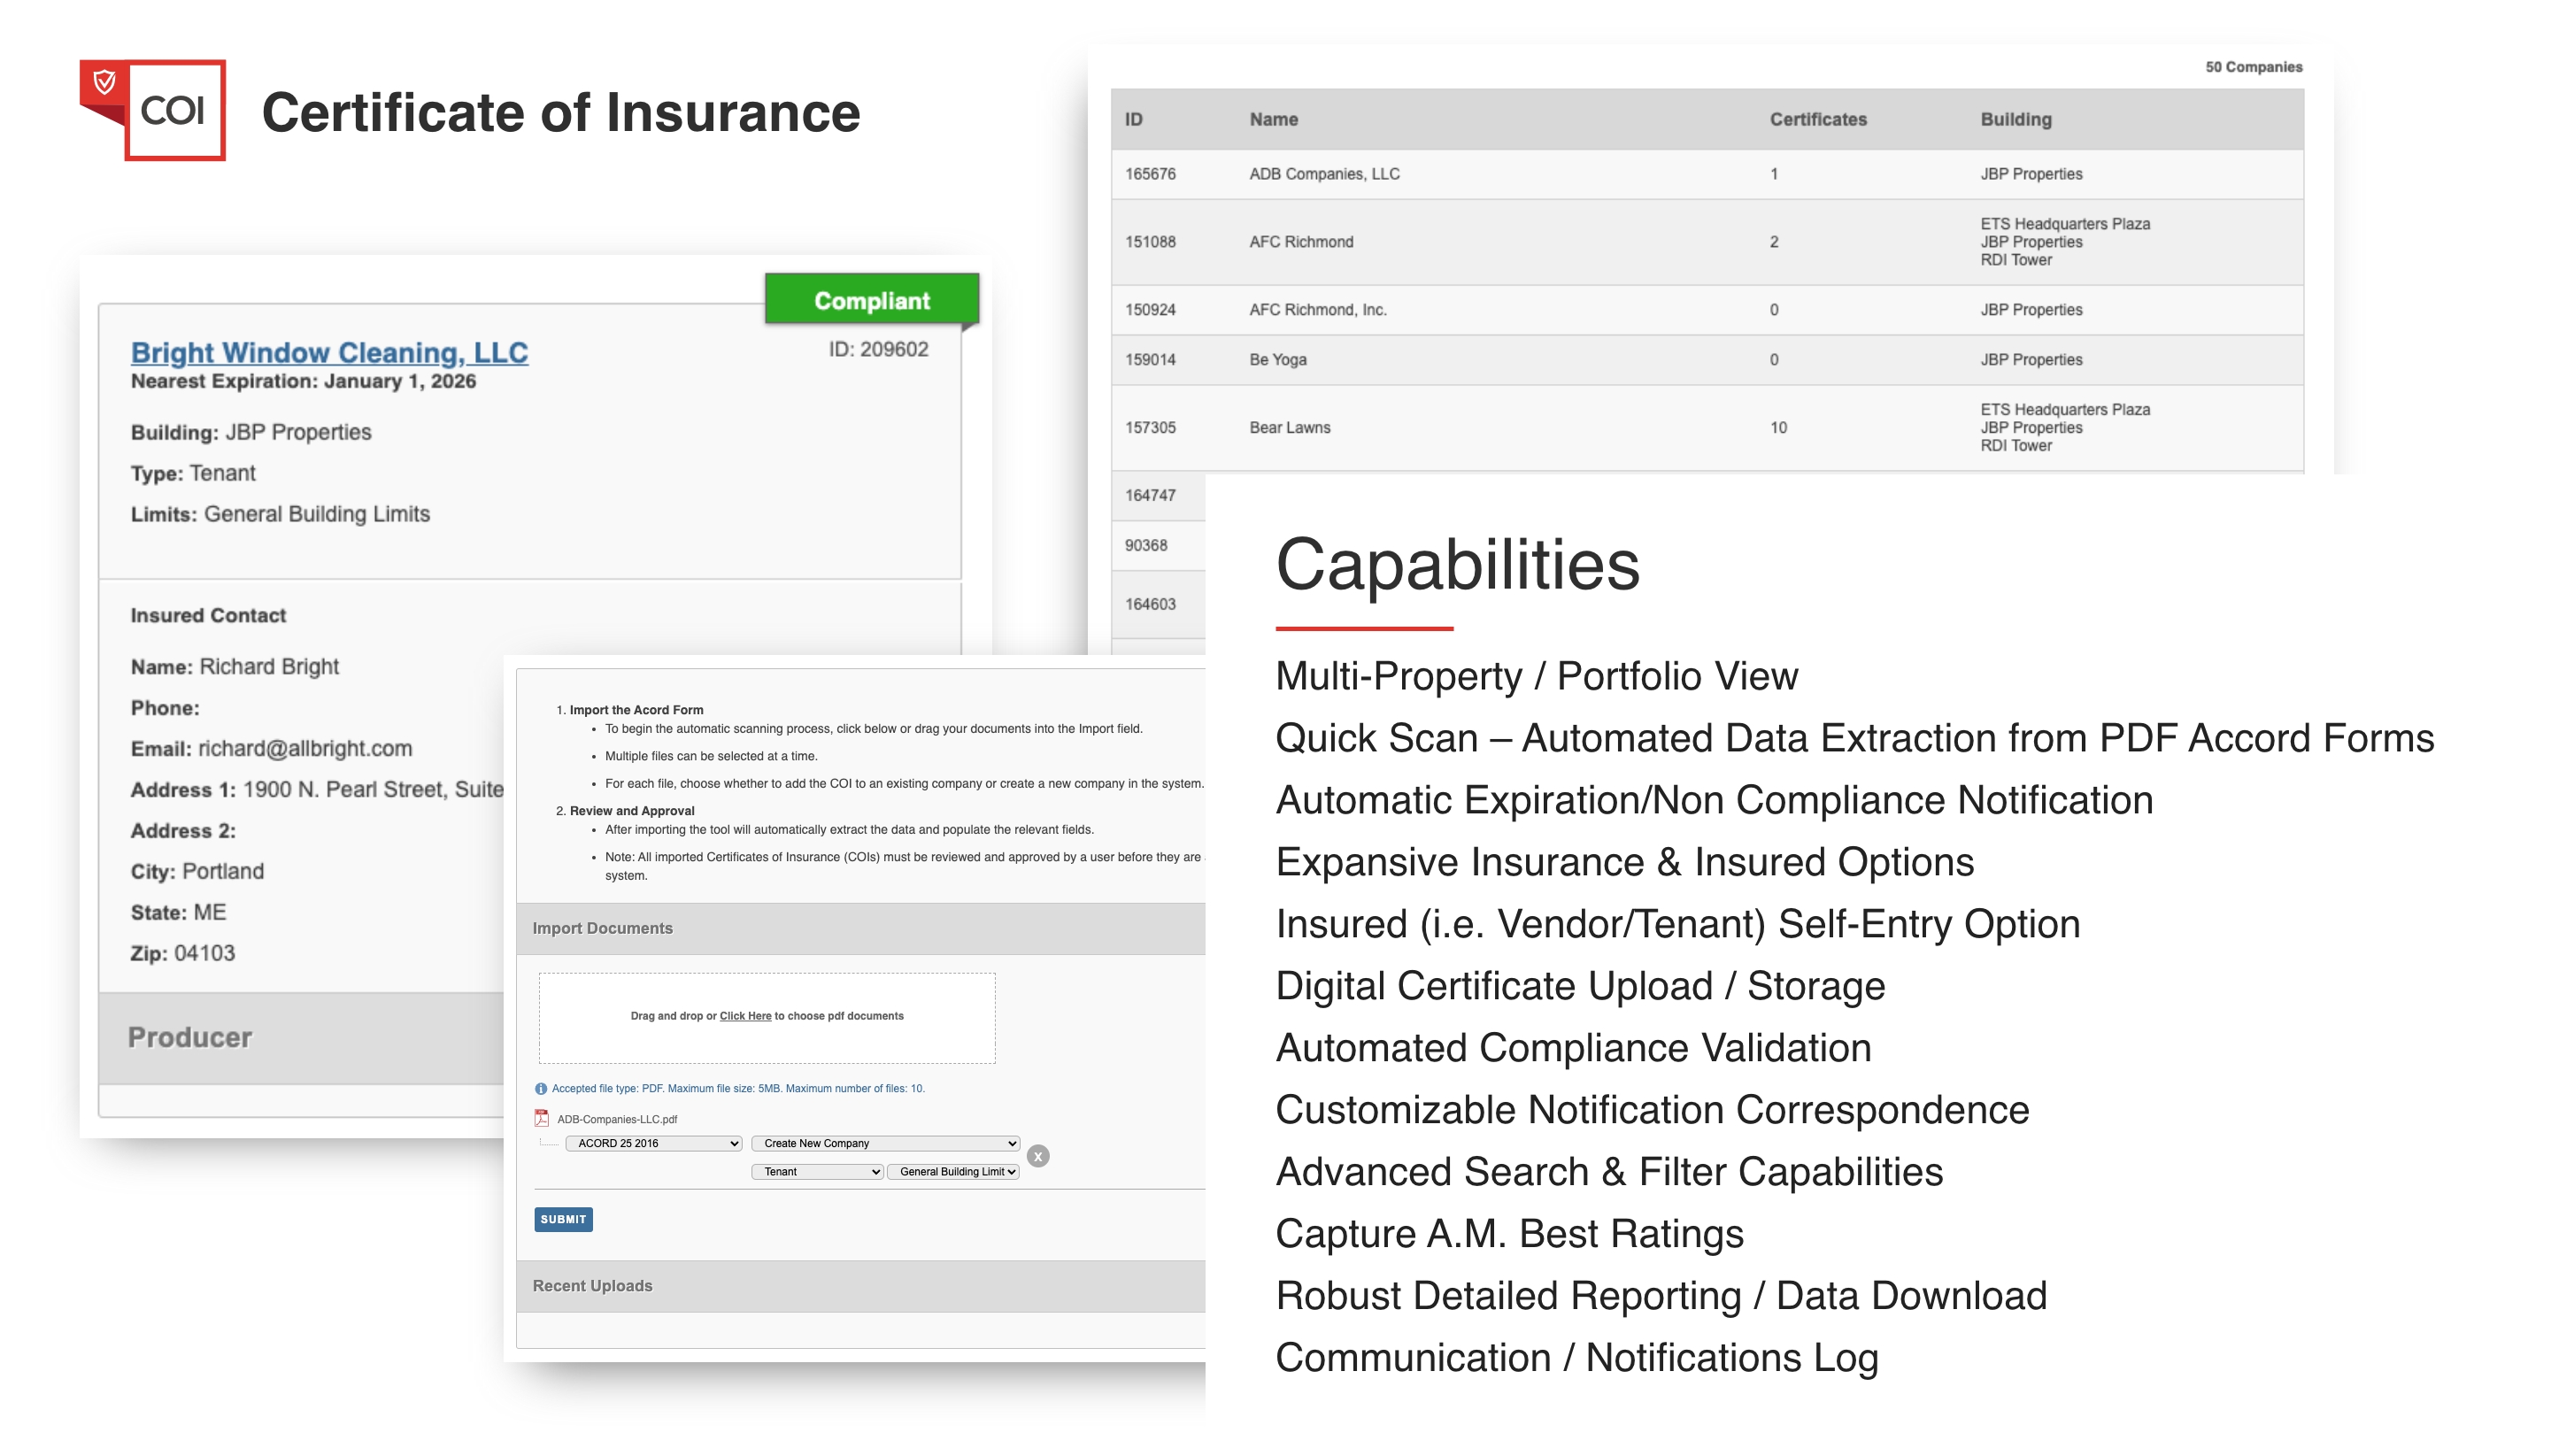Image resolution: width=2551 pixels, height=1456 pixels.
Task: Open the Bright Window Cleaning, LLC link
Action: (329, 352)
